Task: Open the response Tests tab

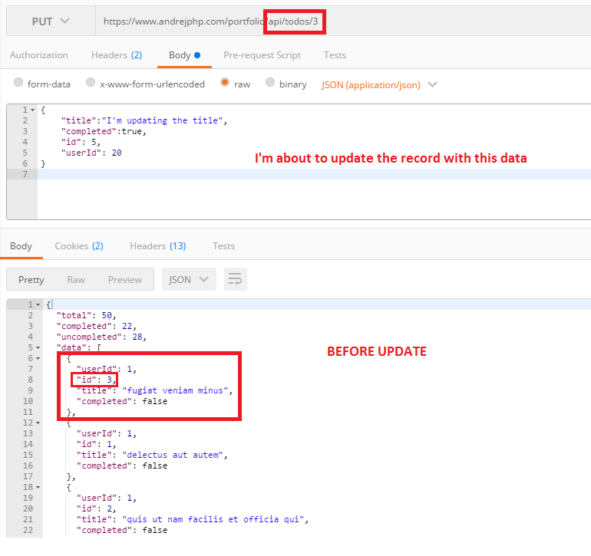Action: [223, 246]
